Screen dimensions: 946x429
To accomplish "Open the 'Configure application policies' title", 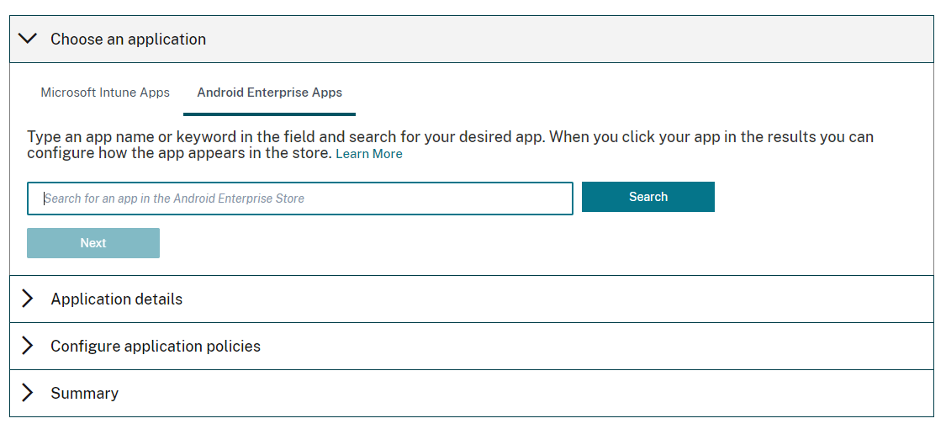I will click(156, 347).
